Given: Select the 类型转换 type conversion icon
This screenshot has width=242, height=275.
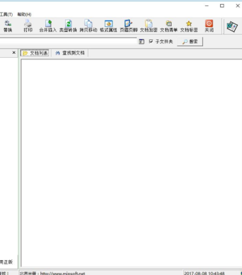Looking at the screenshot, I should 68,26.
